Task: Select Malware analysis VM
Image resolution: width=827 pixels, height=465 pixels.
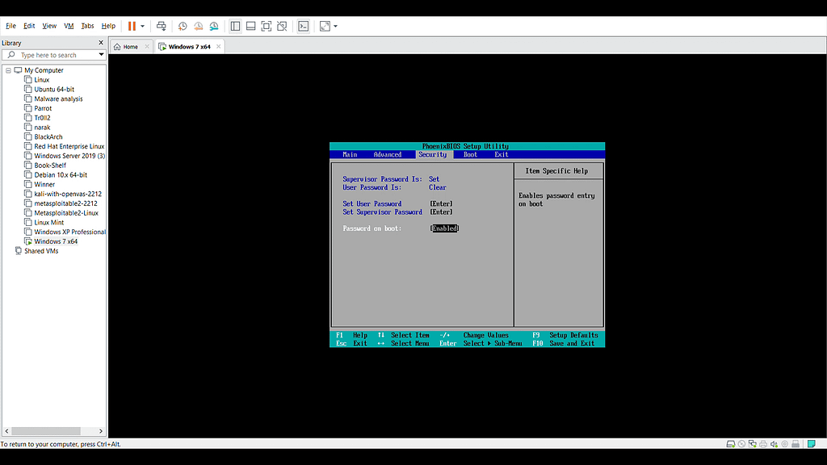Action: point(58,98)
